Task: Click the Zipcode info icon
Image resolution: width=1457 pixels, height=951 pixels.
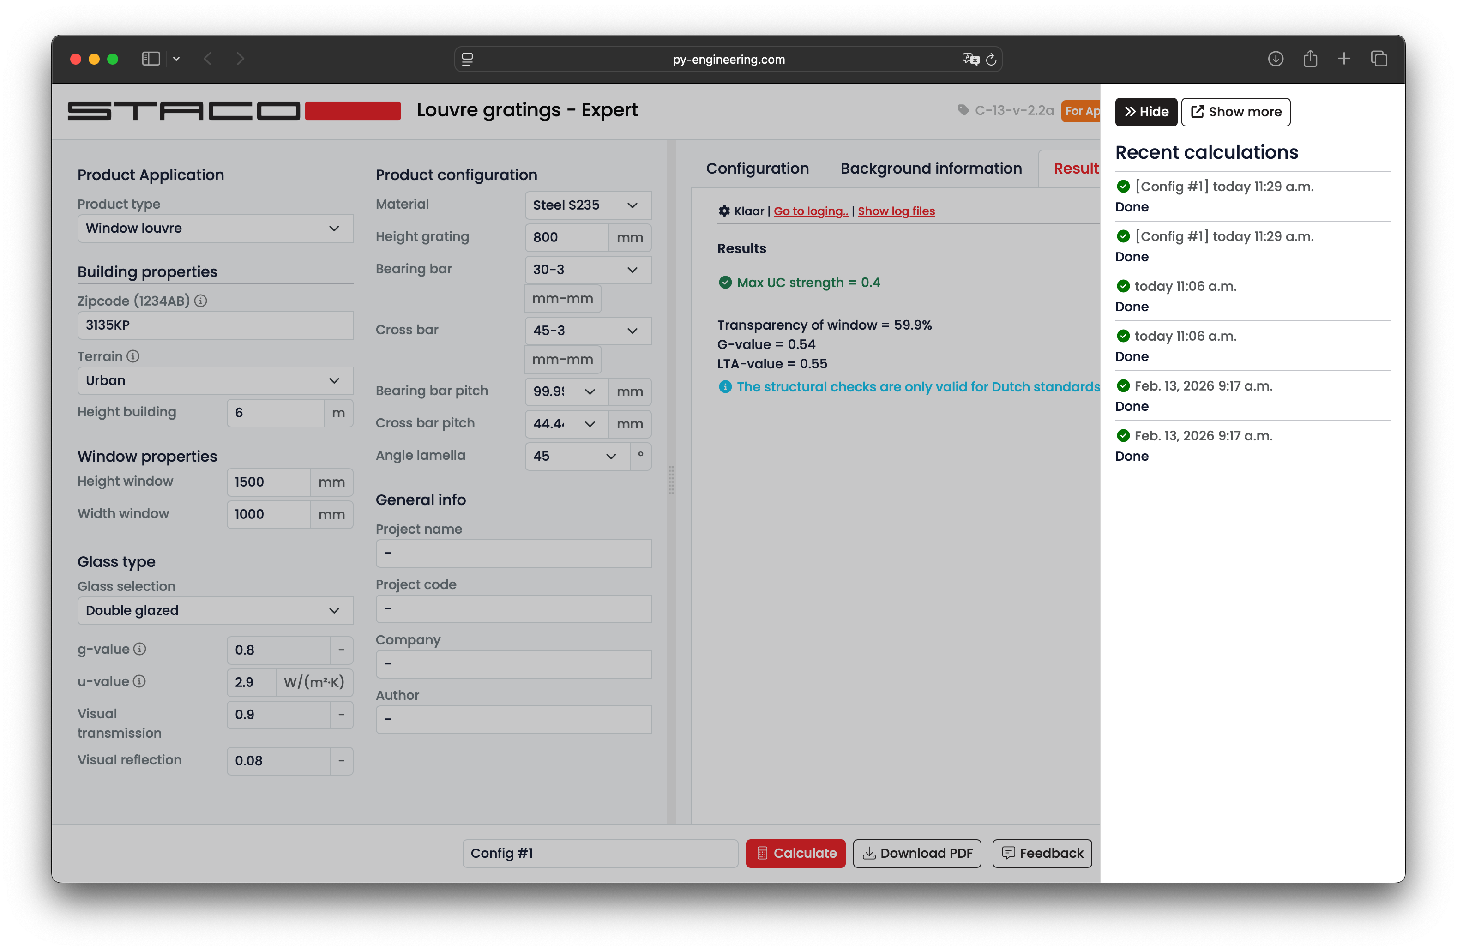Action: 200,301
